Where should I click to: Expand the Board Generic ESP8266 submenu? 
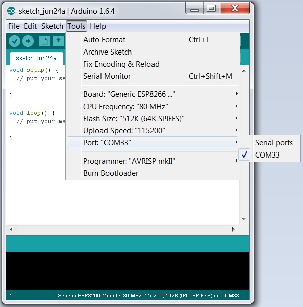click(153, 94)
